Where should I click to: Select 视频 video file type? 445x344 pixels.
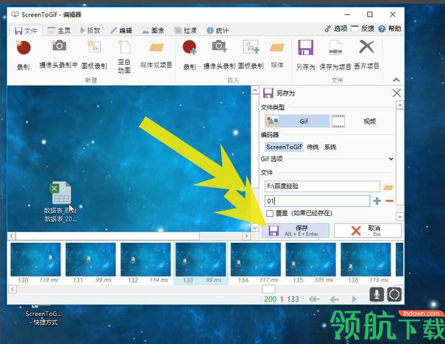point(363,121)
